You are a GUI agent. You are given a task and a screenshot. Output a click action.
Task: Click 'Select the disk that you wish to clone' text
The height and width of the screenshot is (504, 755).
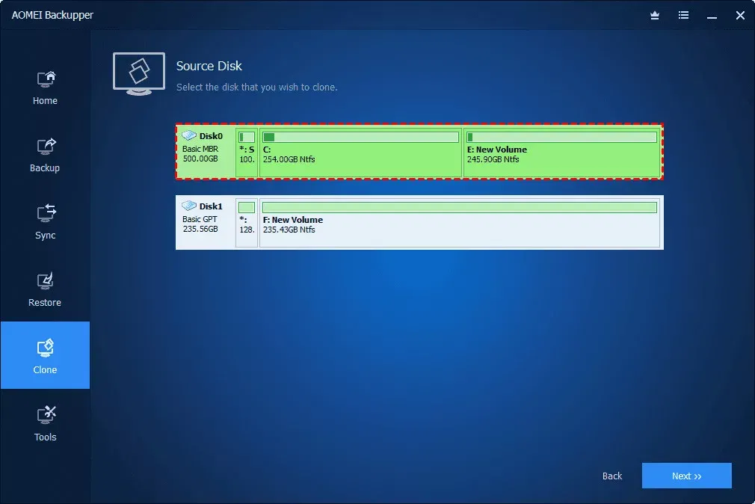coord(256,87)
